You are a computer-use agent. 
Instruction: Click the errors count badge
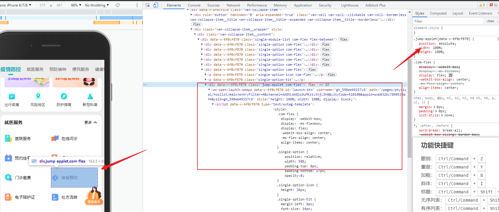(494, 5)
